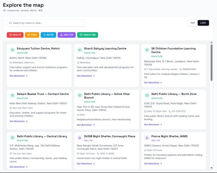Click the DUSIB Night Shelter home icon
The image size is (217, 173).
[80, 138]
